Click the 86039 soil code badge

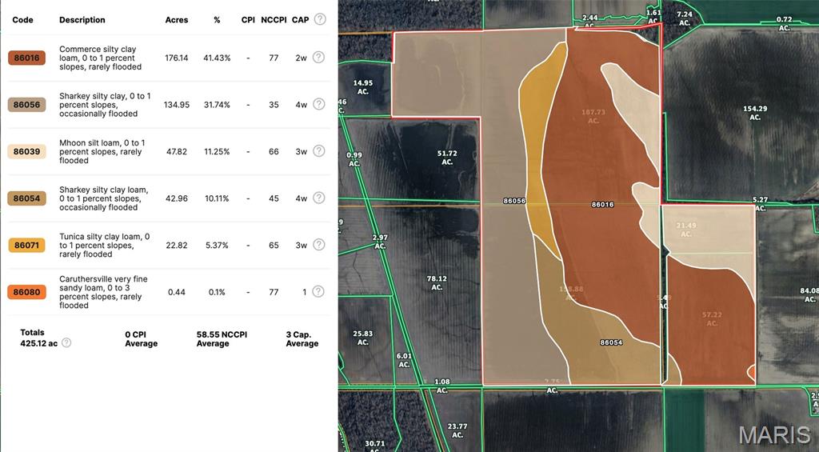(x=26, y=151)
